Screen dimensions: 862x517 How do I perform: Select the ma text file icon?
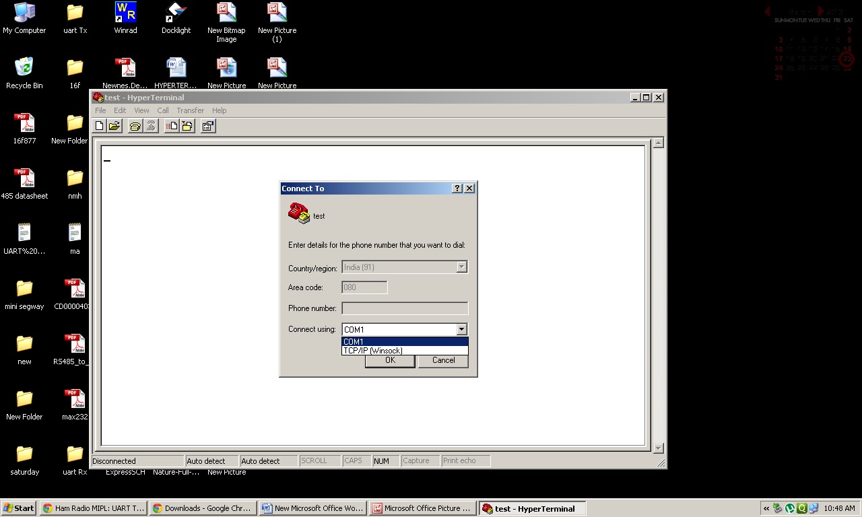pyautogui.click(x=75, y=239)
